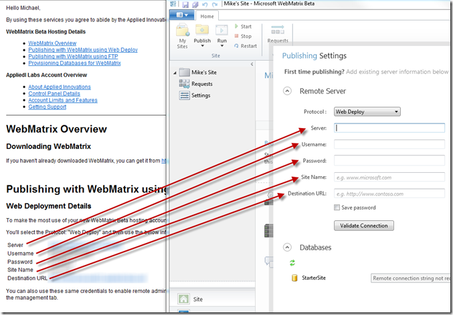Click the Undo arrow in WebMatrix toolbar
Viewport: 453px width, 315px height.
tap(205, 4)
